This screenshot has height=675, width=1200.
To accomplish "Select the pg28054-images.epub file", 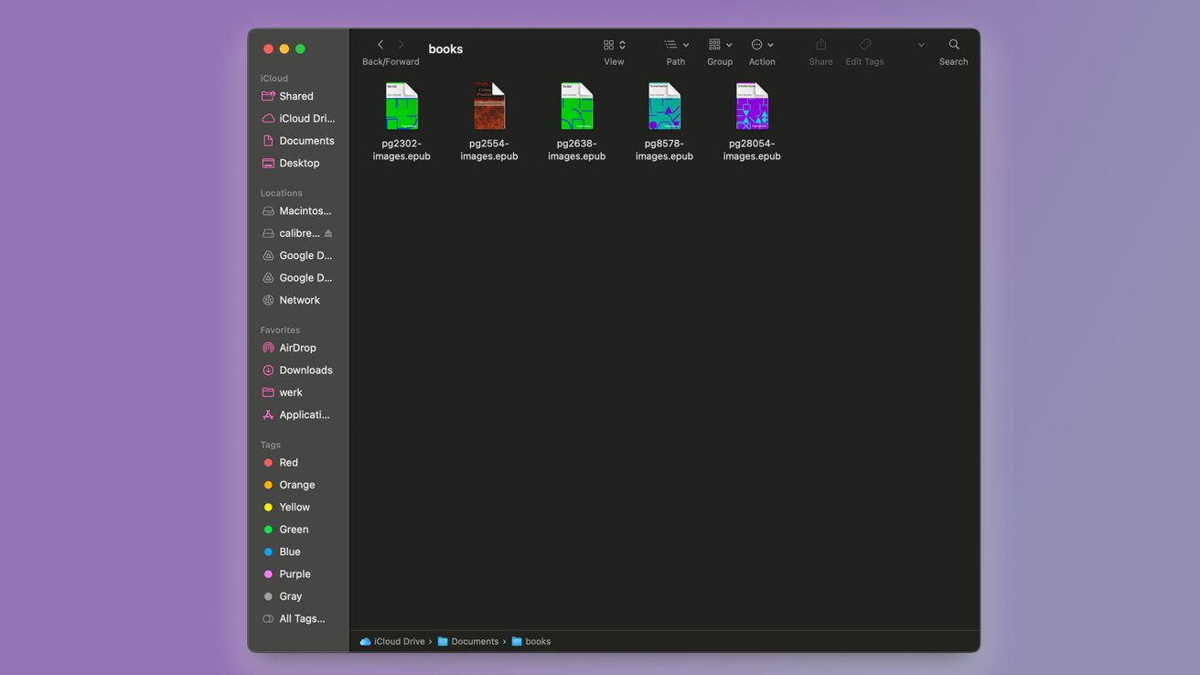I will click(752, 107).
